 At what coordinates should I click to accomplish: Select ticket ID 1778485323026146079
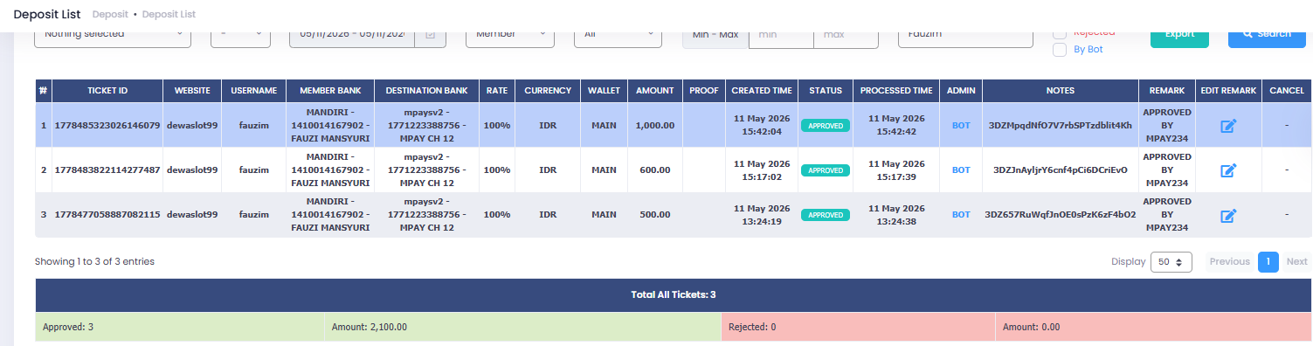pyautogui.click(x=107, y=126)
